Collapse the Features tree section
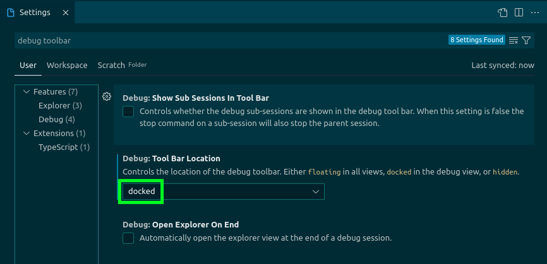The width and height of the screenshot is (547, 264). point(27,92)
